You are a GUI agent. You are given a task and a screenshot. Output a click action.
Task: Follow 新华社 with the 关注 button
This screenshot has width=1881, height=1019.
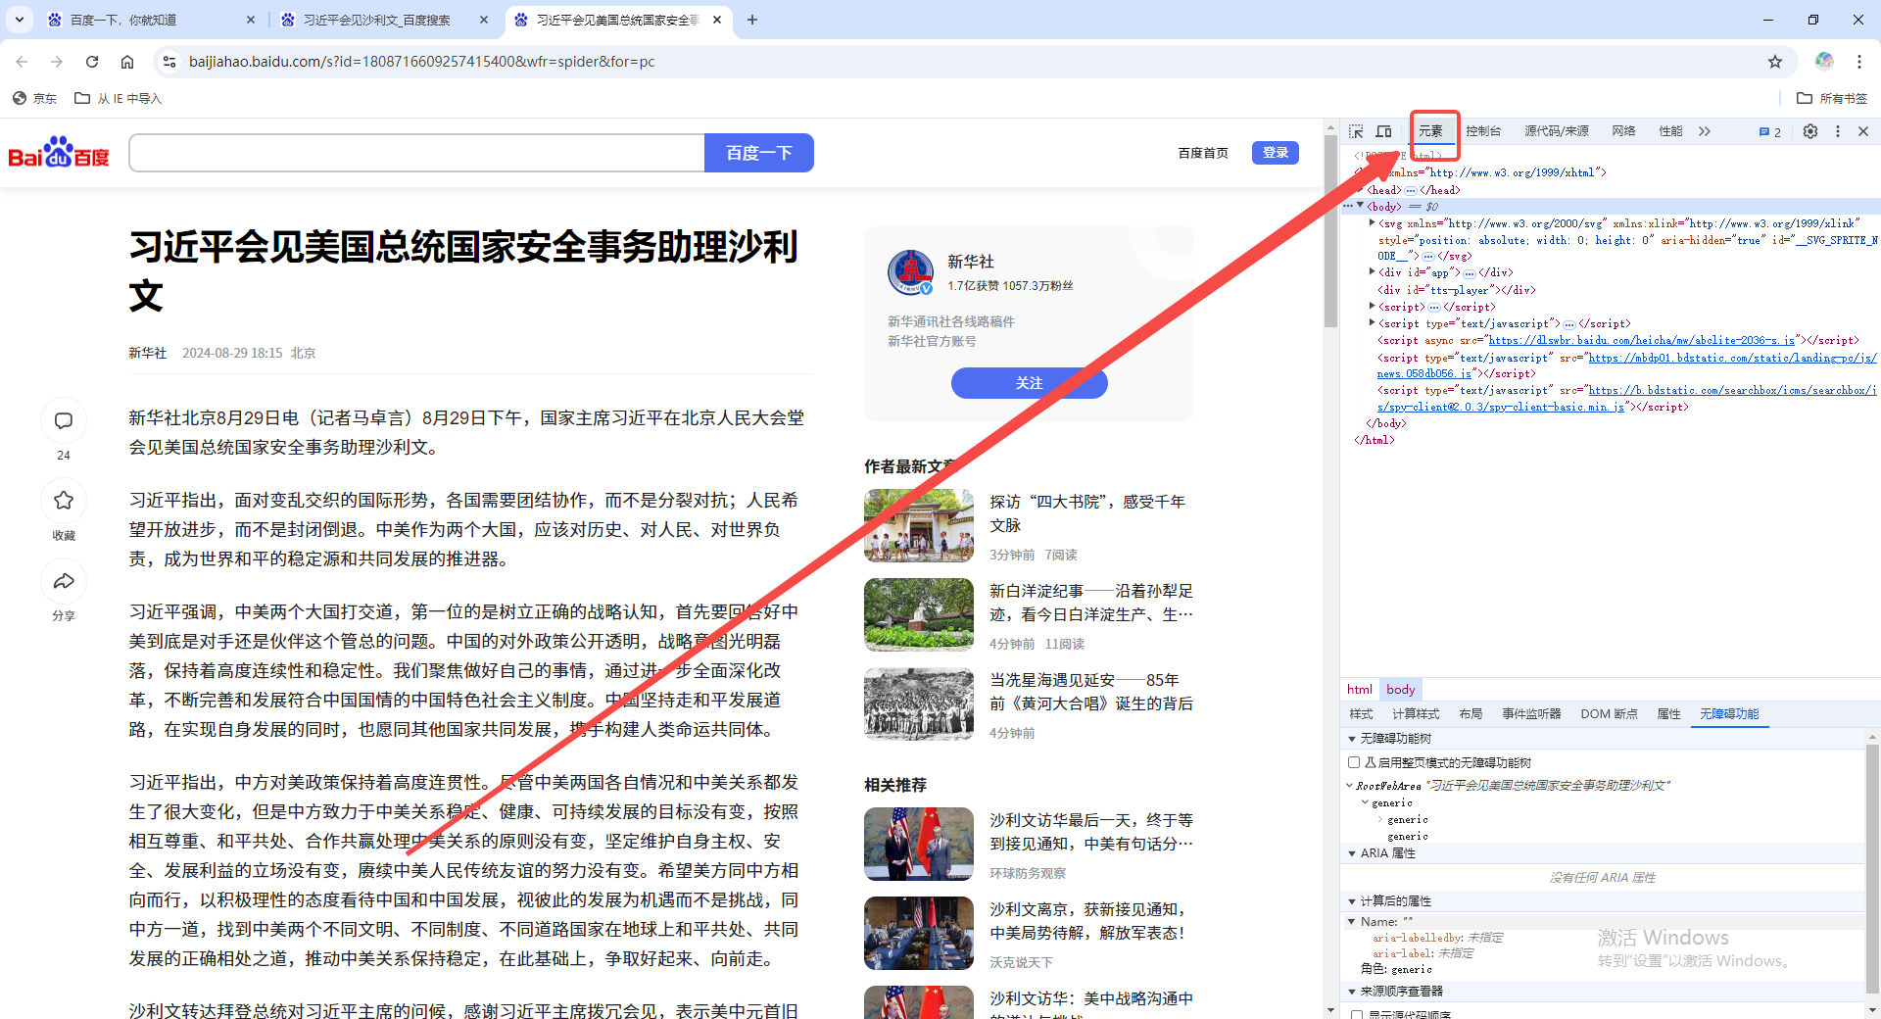coord(1029,383)
